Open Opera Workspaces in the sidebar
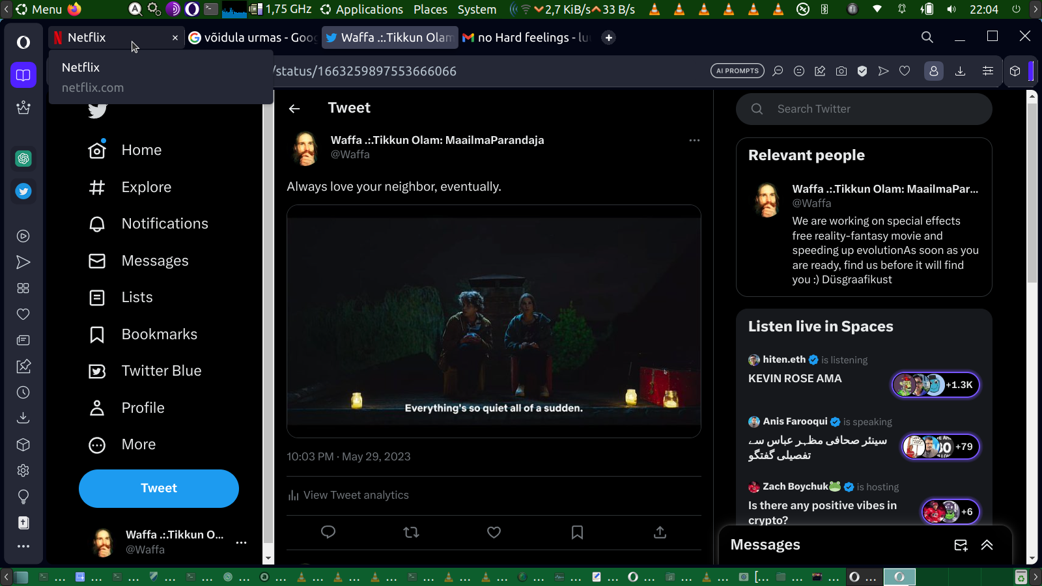The height and width of the screenshot is (586, 1042). [23, 75]
